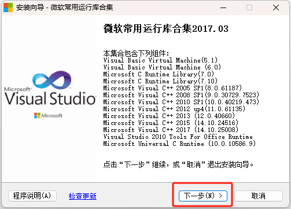291x209 pixels.
Task: Open the 程序说明(A) program description
Action: [x=32, y=196]
